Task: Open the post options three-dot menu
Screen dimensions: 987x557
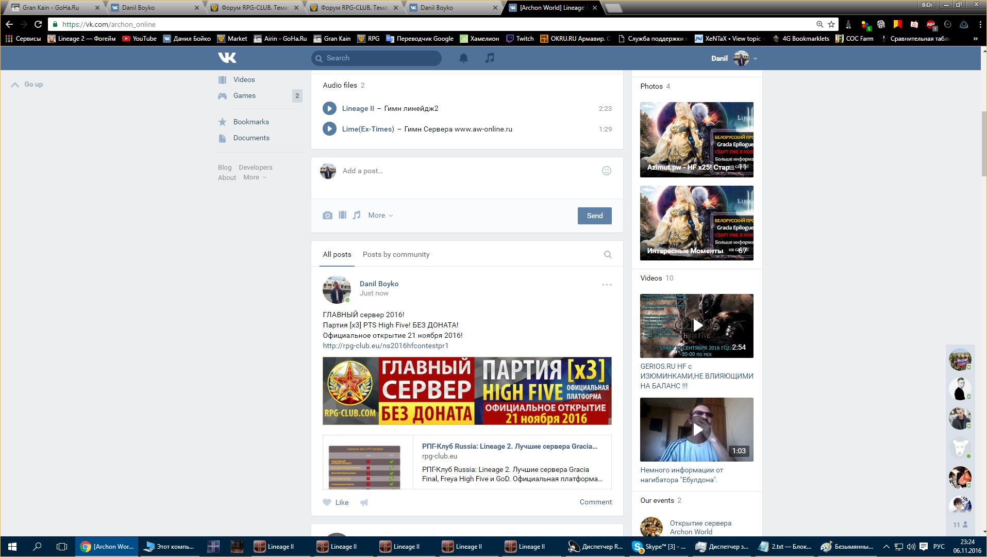Action: tap(607, 285)
